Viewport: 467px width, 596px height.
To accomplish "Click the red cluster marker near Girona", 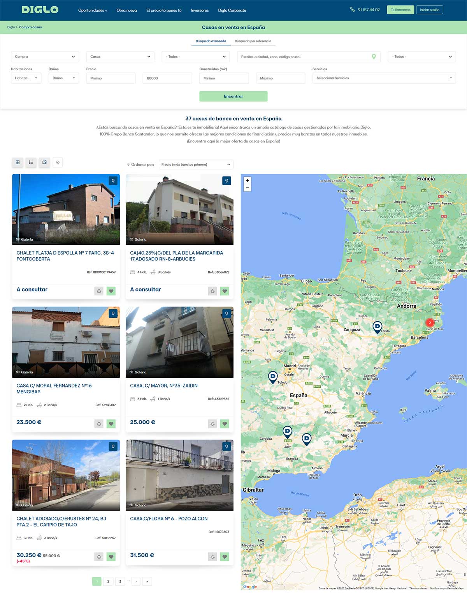I will point(430,322).
